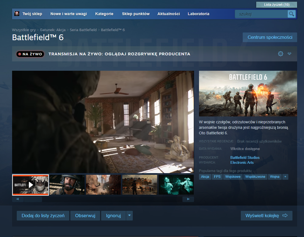The height and width of the screenshot is (237, 304).
Task: Open Seria Battlefield breadcrumb link
Action: click(83, 30)
